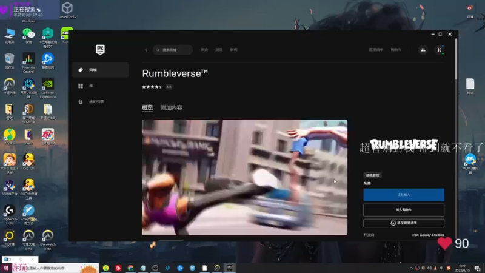Open the Battle.net (暴雪战网) desktop icon
Viewport: 485px width, 273px height.
[x=48, y=61]
